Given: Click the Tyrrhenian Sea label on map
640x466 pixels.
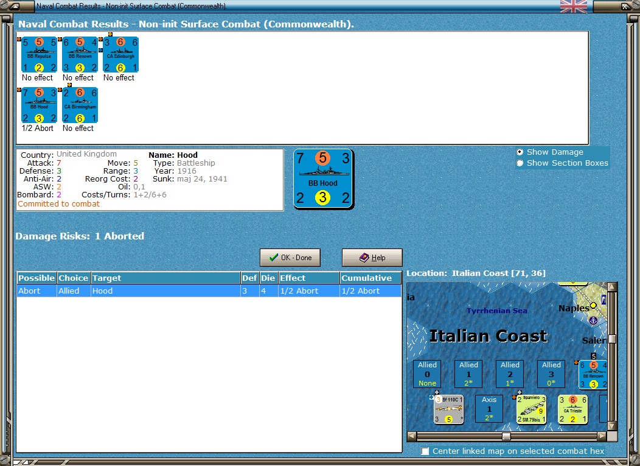Looking at the screenshot, I should tap(497, 311).
